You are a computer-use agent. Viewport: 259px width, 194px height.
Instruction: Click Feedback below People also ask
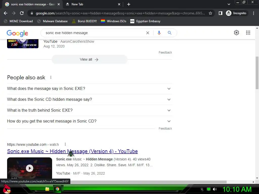tap(165, 129)
